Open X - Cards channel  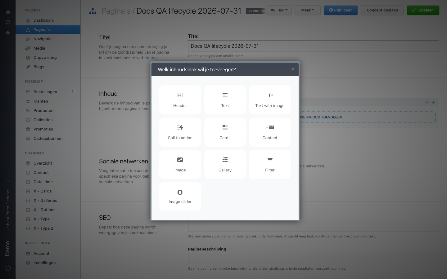48,191
